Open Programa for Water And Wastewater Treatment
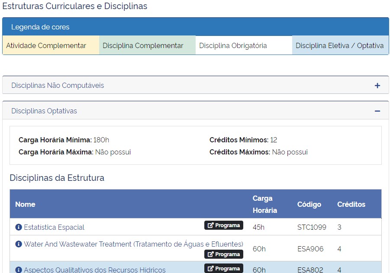This screenshot has height=273, width=390. tap(224, 254)
